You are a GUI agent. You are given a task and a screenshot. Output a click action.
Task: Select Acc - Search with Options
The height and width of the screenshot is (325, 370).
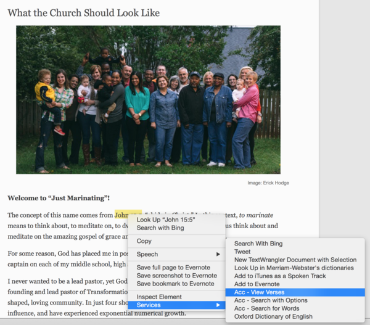[x=295, y=300]
